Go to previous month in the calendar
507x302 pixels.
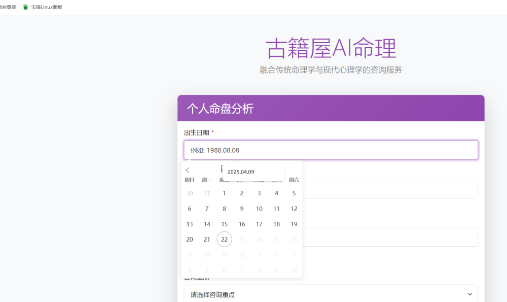tap(188, 170)
